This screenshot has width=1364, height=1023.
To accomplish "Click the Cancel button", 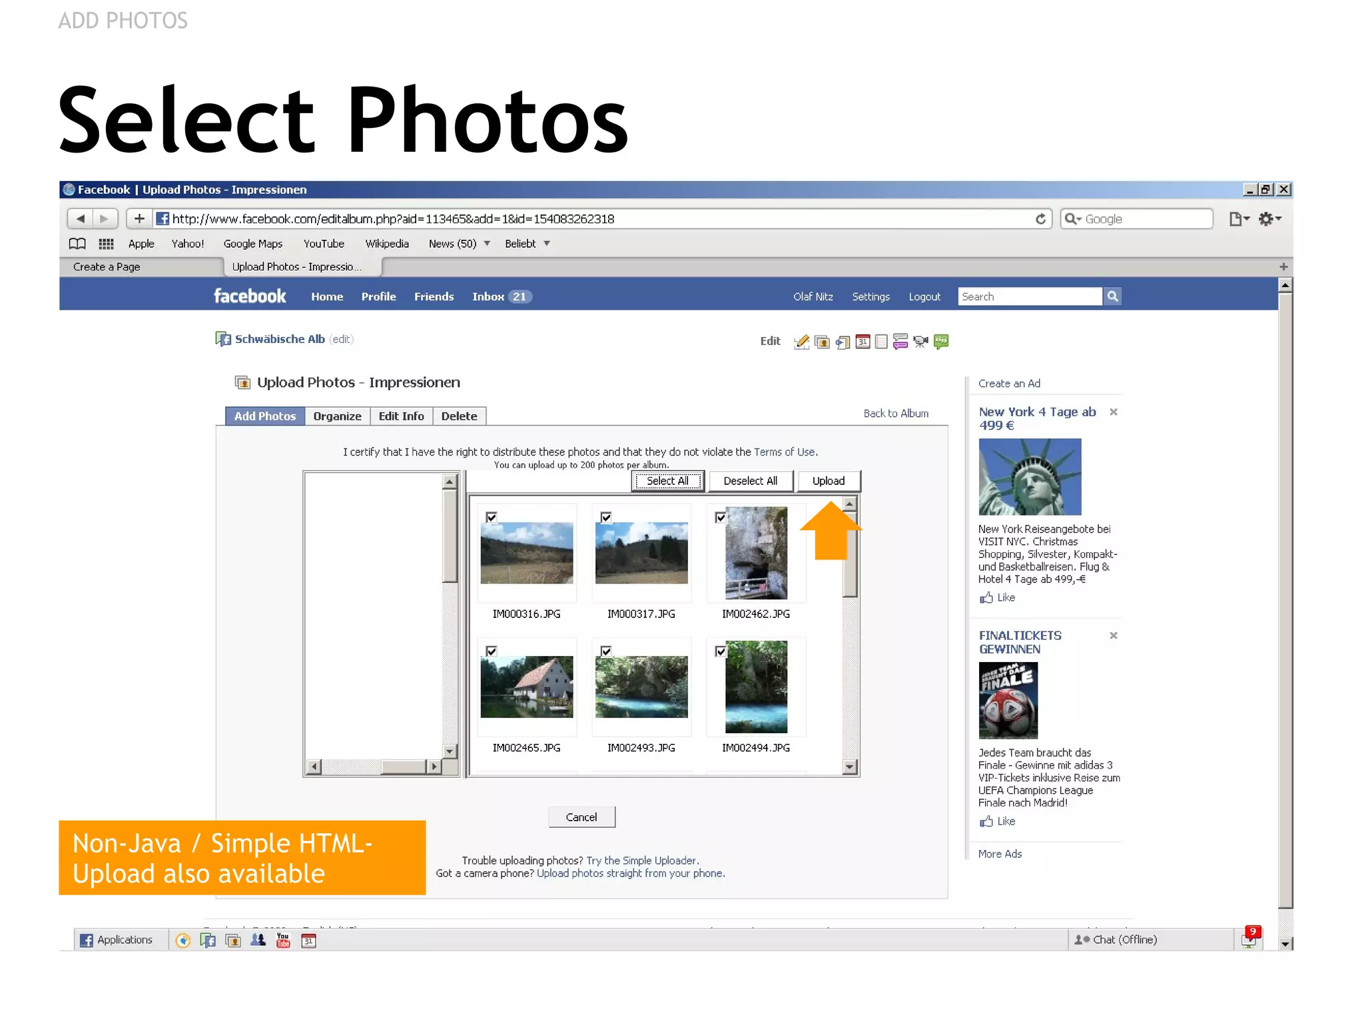I will click(x=581, y=817).
